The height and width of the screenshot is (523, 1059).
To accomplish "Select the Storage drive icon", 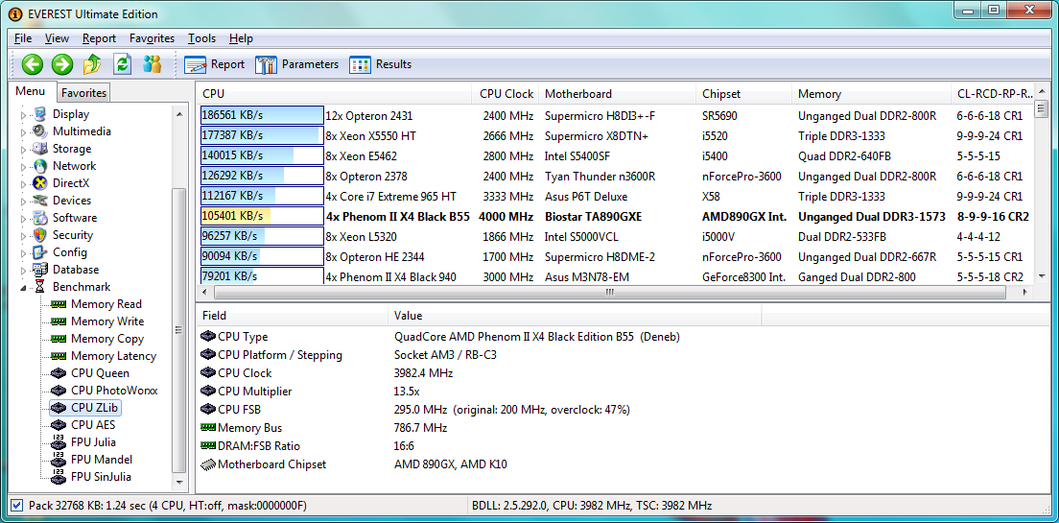I will click(x=40, y=149).
